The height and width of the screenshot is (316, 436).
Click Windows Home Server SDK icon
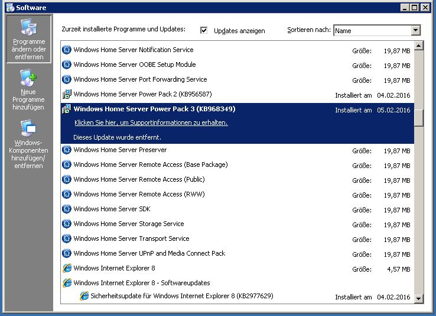[x=66, y=209]
